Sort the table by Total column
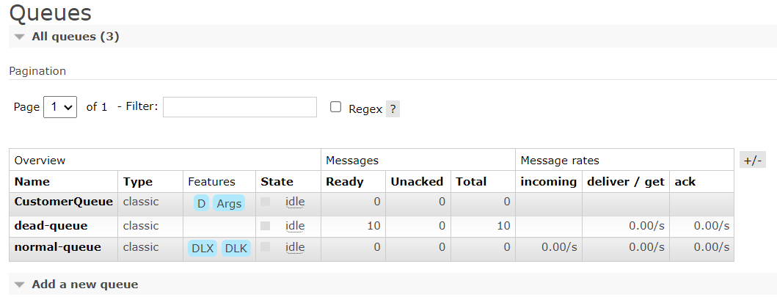Screen dimensions: 777x297 pos(471,182)
